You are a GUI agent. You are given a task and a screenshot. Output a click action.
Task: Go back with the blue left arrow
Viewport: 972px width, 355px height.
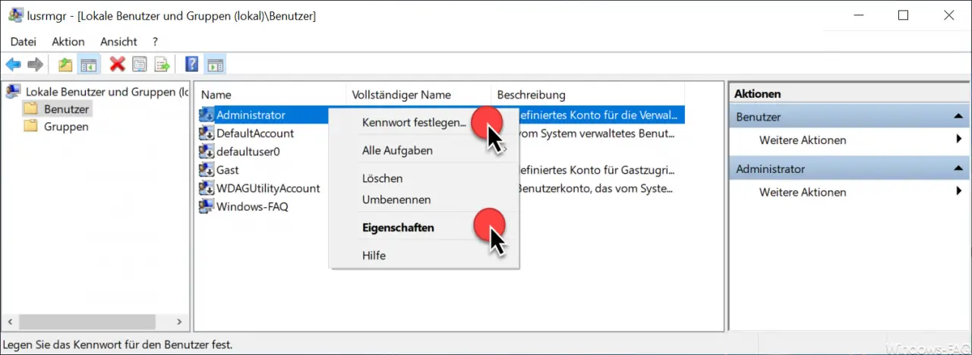point(14,64)
